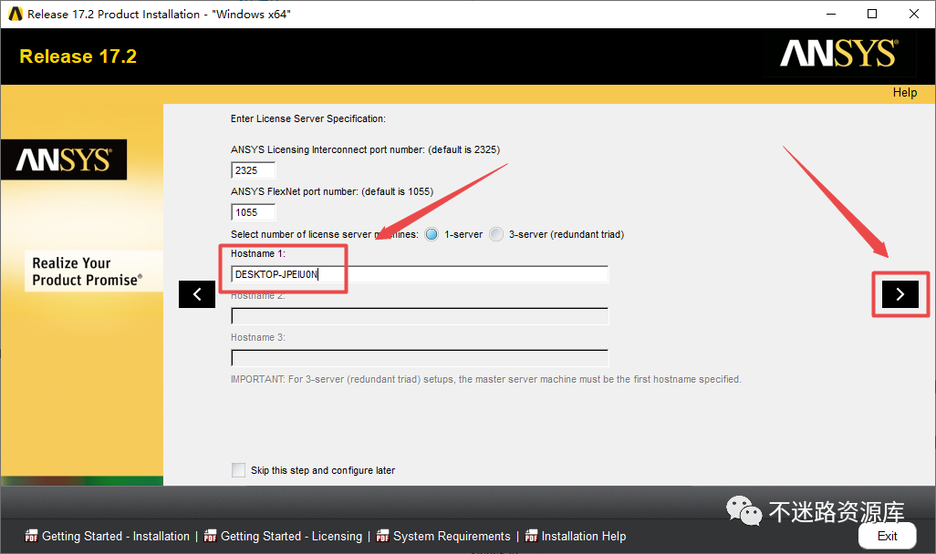Viewport: 936px width, 554px height.
Task: Open Getting Started - Installation PDF icon
Action: click(x=31, y=536)
